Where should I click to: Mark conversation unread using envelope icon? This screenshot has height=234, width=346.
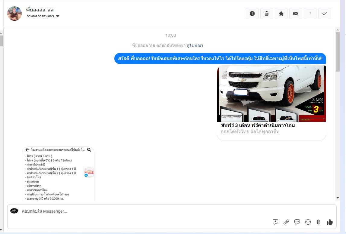click(x=296, y=14)
